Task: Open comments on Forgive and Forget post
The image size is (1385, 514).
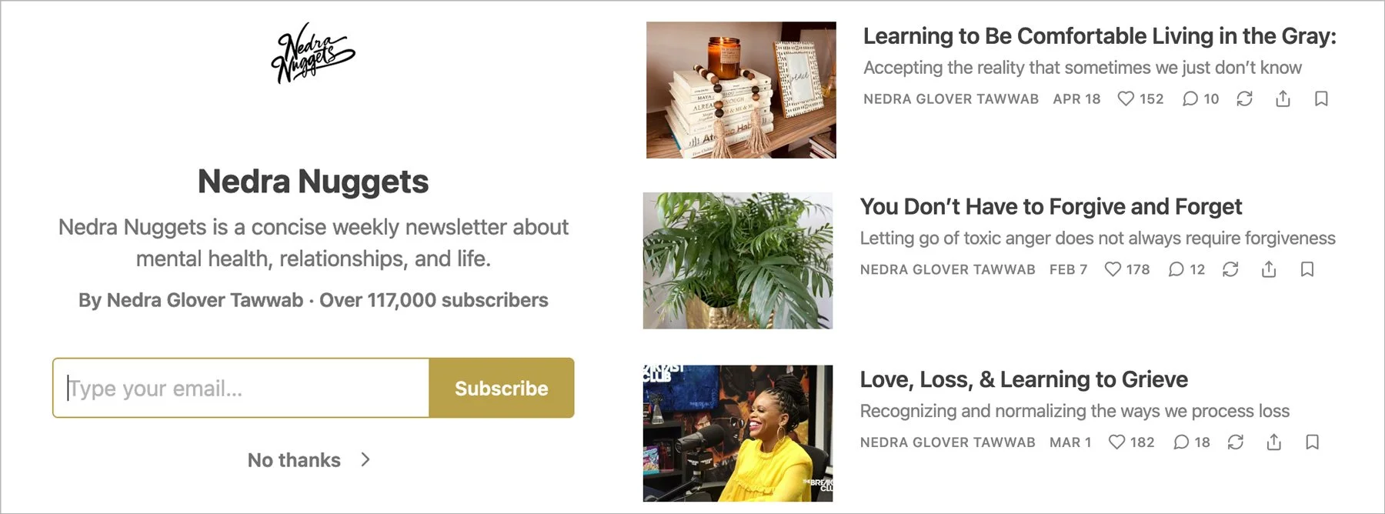Action: click(1186, 269)
